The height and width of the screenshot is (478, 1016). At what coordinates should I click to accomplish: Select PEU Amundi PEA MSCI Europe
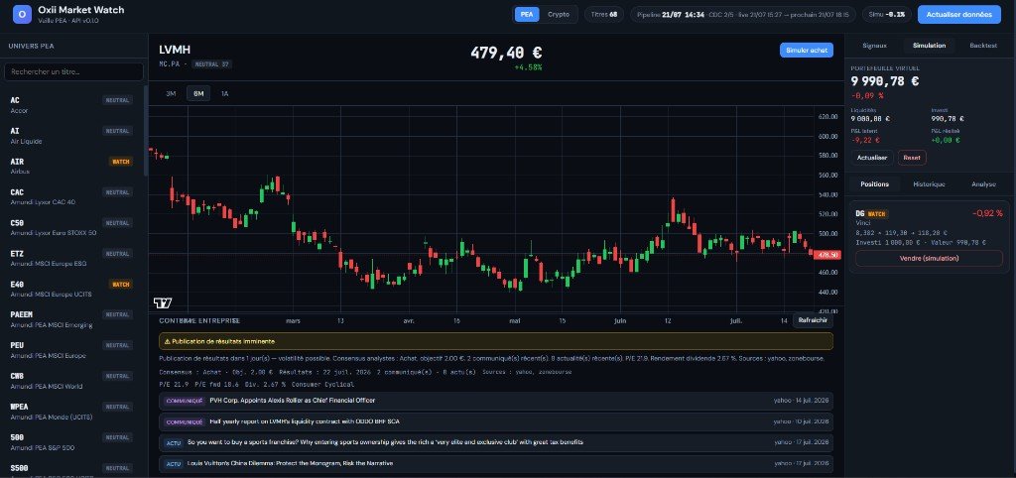tap(71, 350)
